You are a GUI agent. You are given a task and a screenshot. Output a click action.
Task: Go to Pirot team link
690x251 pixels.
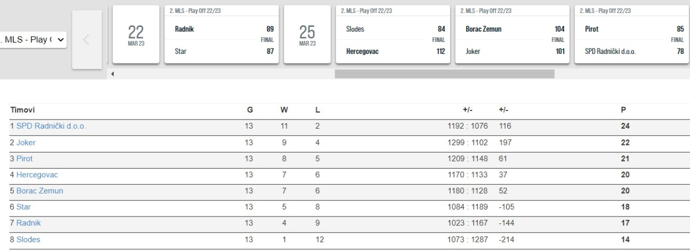(x=24, y=159)
